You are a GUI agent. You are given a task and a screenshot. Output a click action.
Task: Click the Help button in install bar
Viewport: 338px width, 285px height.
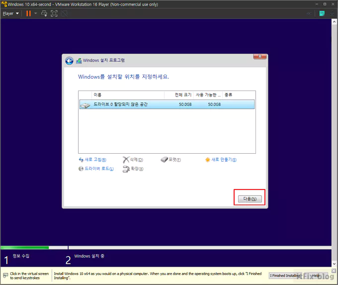click(316, 276)
